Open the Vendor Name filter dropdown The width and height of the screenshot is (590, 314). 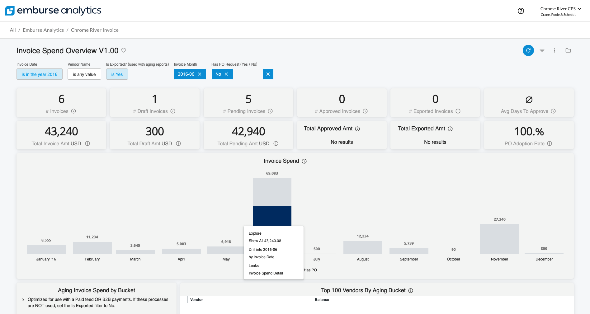(84, 74)
